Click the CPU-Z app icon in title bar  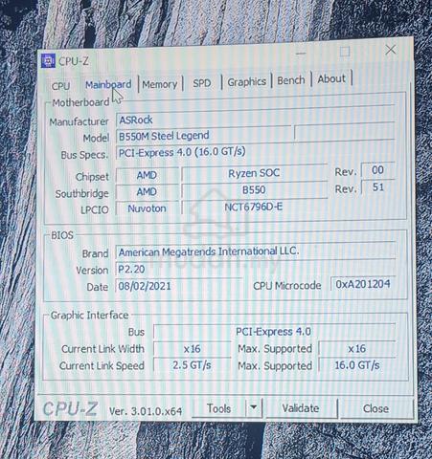pyautogui.click(x=48, y=61)
